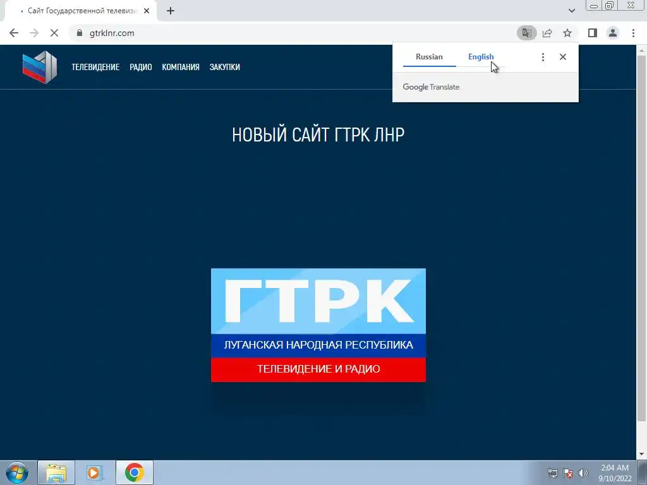647x485 pixels.
Task: Expand the tab search chevron
Action: point(571,11)
